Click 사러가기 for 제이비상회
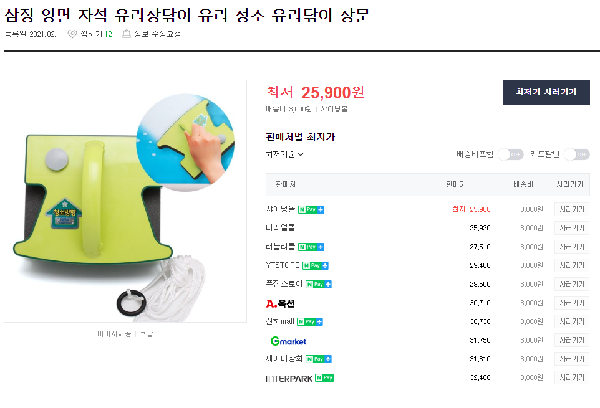This screenshot has width=600, height=408. [x=572, y=359]
